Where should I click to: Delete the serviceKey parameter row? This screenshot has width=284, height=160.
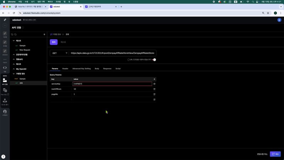point(154,84)
